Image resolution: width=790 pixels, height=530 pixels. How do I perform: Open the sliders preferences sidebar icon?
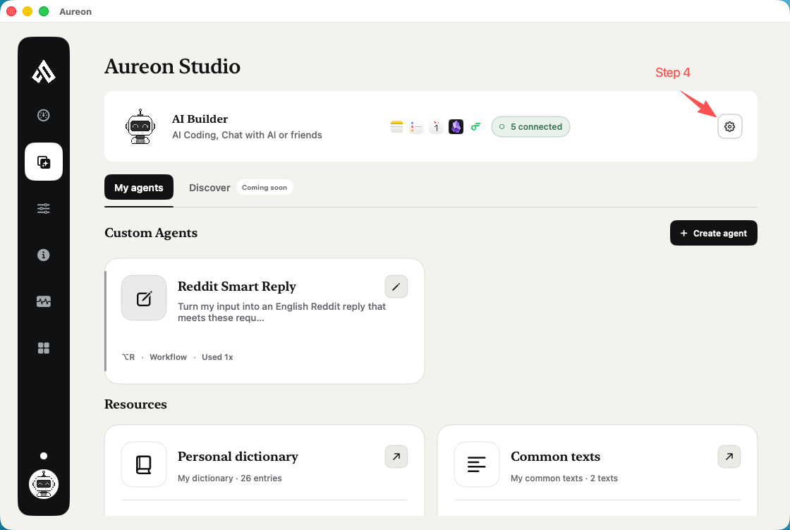click(x=44, y=208)
